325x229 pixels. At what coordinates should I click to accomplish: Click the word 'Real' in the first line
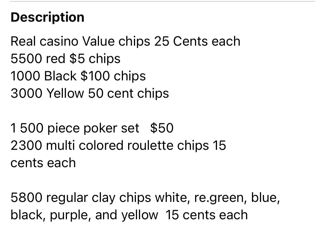coord(23,41)
